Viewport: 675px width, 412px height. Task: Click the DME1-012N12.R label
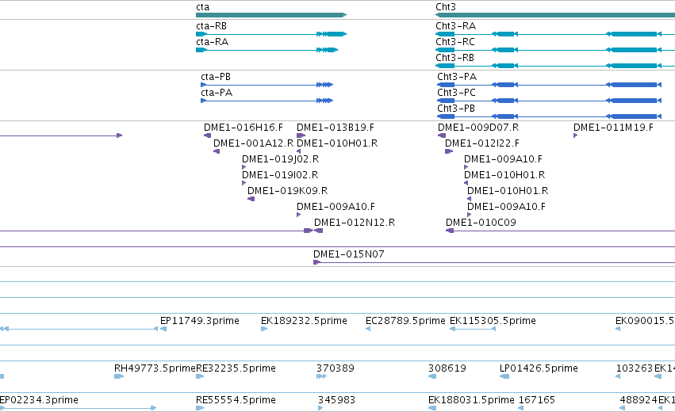coord(355,223)
